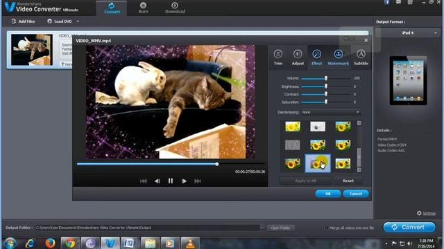Screen dimensions: 444x249
Task: Select the Effect tab
Action: [x=316, y=57]
